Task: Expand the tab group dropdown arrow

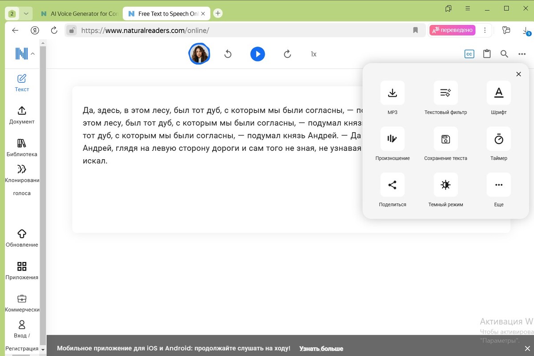Action: 26,14
